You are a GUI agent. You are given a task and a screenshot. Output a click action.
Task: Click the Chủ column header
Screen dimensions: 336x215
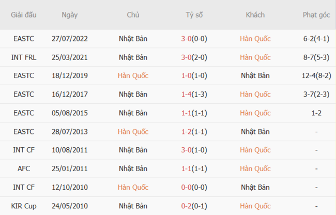tap(133, 15)
